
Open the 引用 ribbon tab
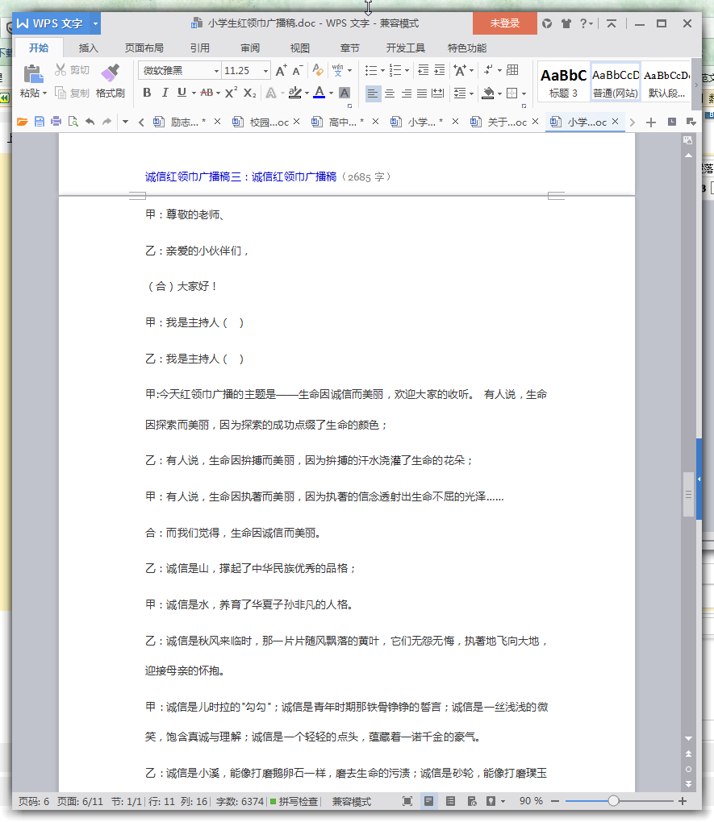click(199, 48)
